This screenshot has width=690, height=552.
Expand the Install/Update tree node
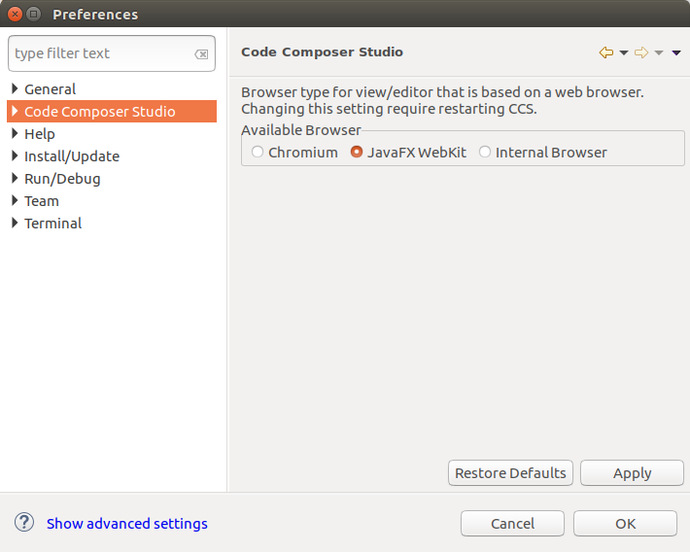pos(15,156)
